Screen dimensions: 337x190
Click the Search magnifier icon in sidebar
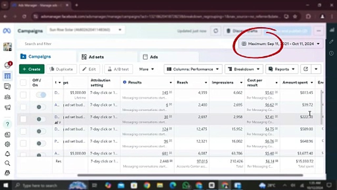(7, 163)
